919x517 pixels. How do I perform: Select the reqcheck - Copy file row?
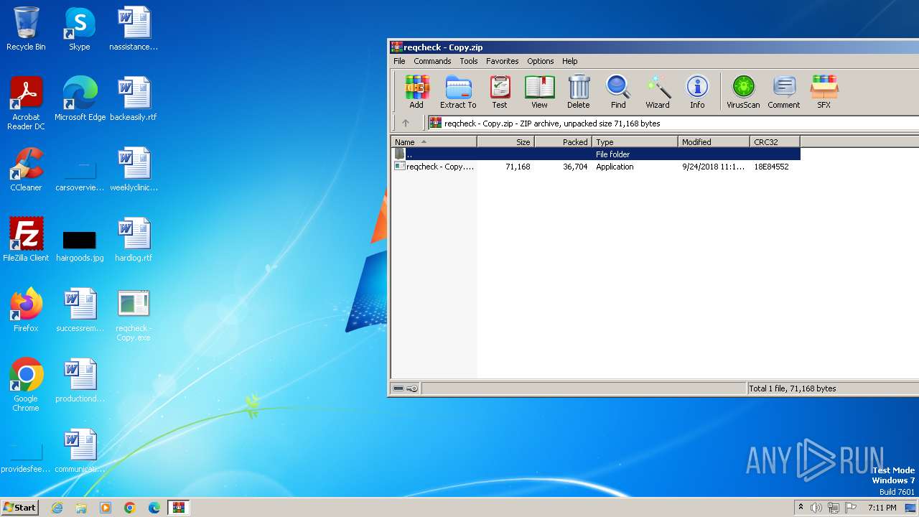tap(595, 167)
